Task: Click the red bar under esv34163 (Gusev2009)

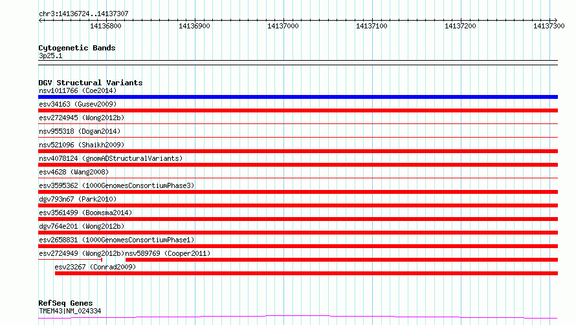Action: click(298, 110)
